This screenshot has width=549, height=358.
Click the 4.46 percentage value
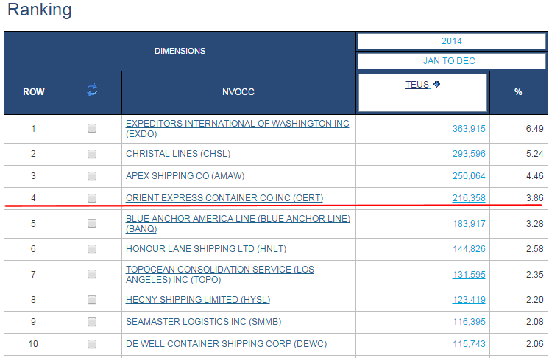tap(534, 176)
